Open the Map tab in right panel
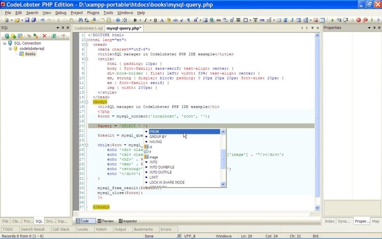Viewport: 382px width, 239px height. coord(375,221)
